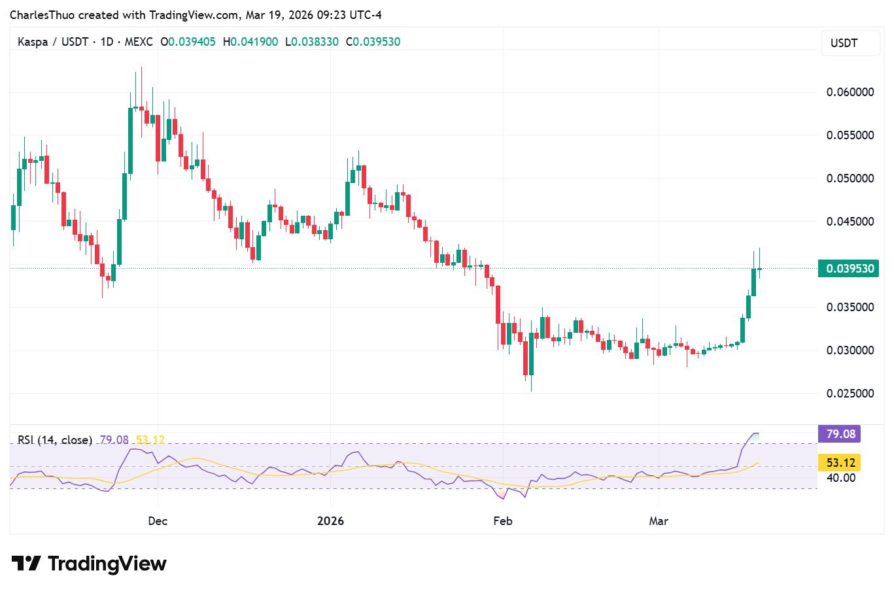
Task: Click the USDT currency button
Action: 844,43
